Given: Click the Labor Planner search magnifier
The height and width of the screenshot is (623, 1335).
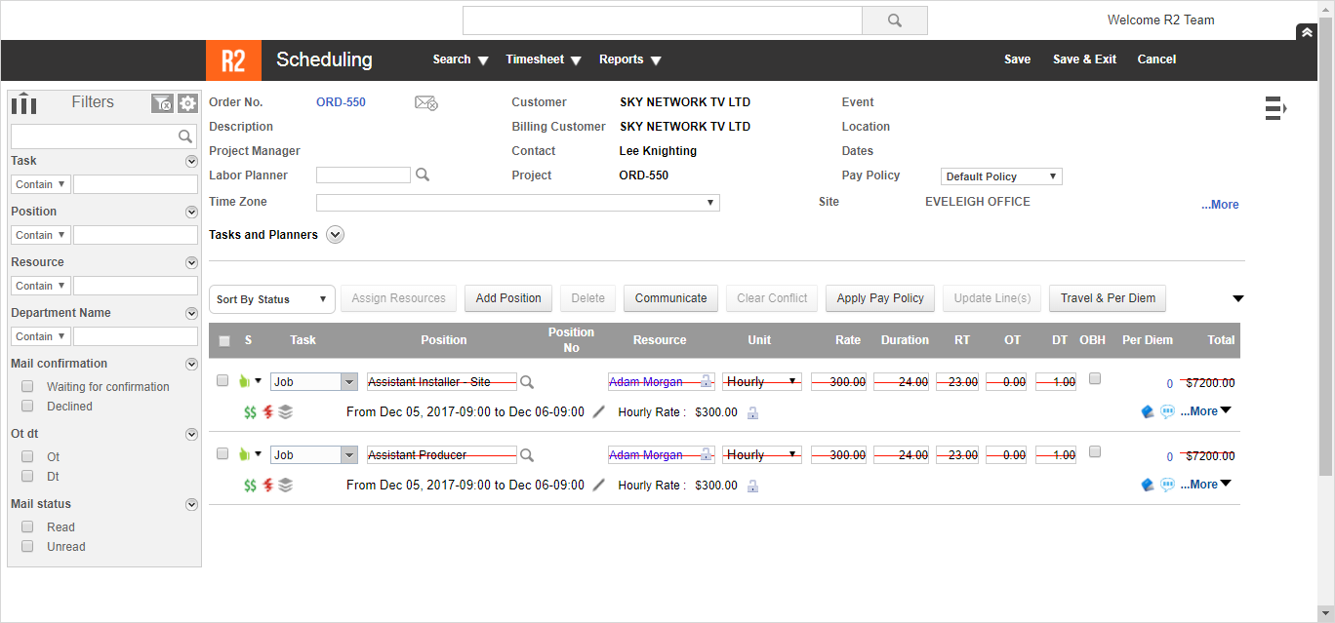Looking at the screenshot, I should click(x=423, y=175).
